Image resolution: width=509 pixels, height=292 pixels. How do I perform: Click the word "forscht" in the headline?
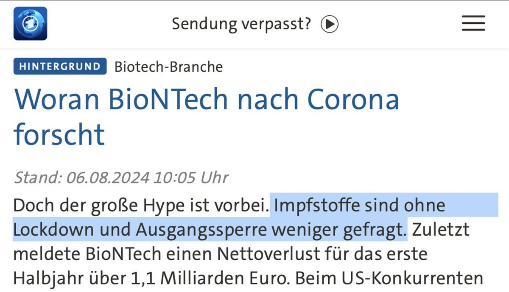point(59,134)
